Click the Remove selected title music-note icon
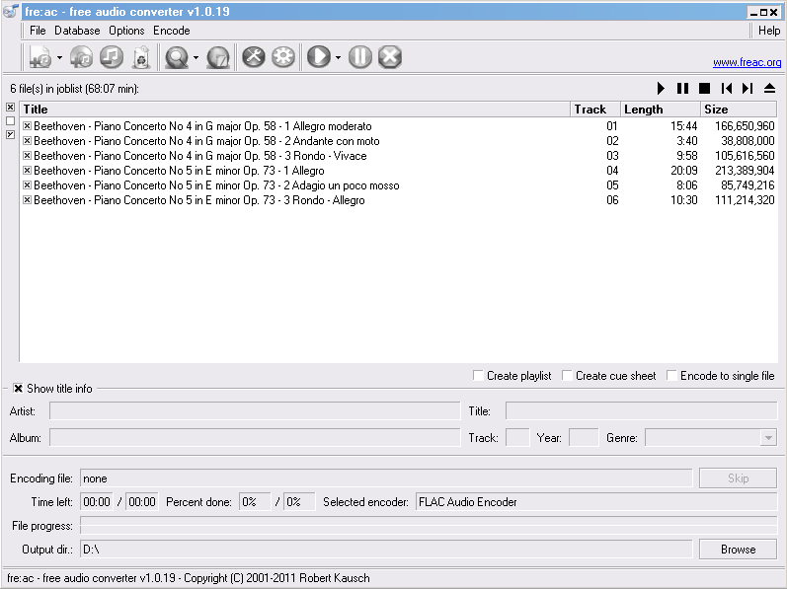Screen dimensions: 787x589 point(112,57)
